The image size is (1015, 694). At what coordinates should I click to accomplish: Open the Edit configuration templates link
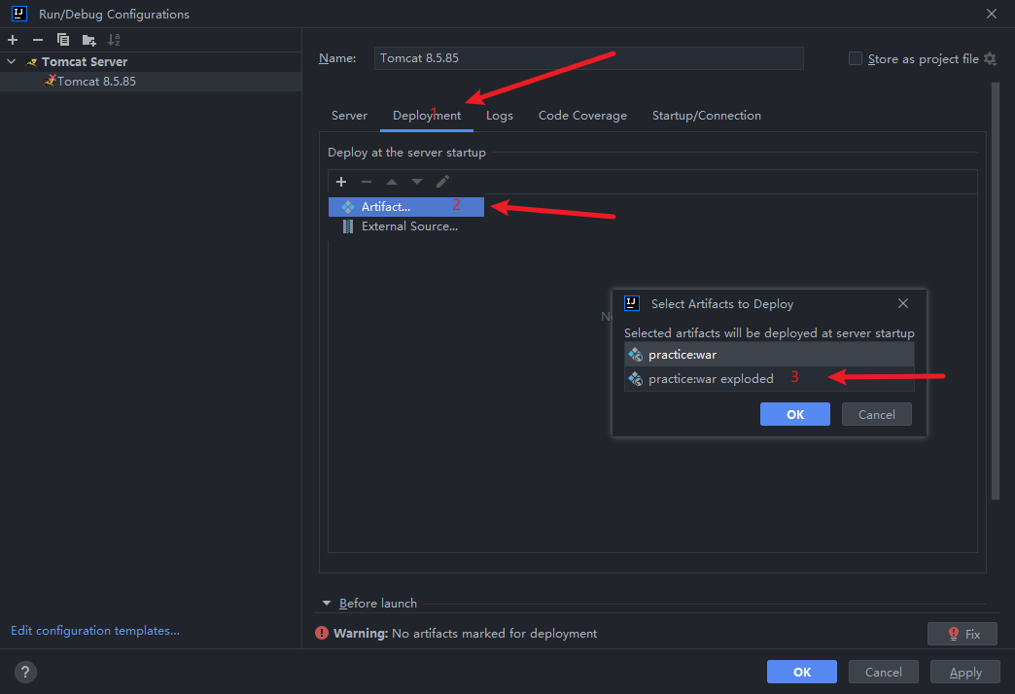point(95,631)
